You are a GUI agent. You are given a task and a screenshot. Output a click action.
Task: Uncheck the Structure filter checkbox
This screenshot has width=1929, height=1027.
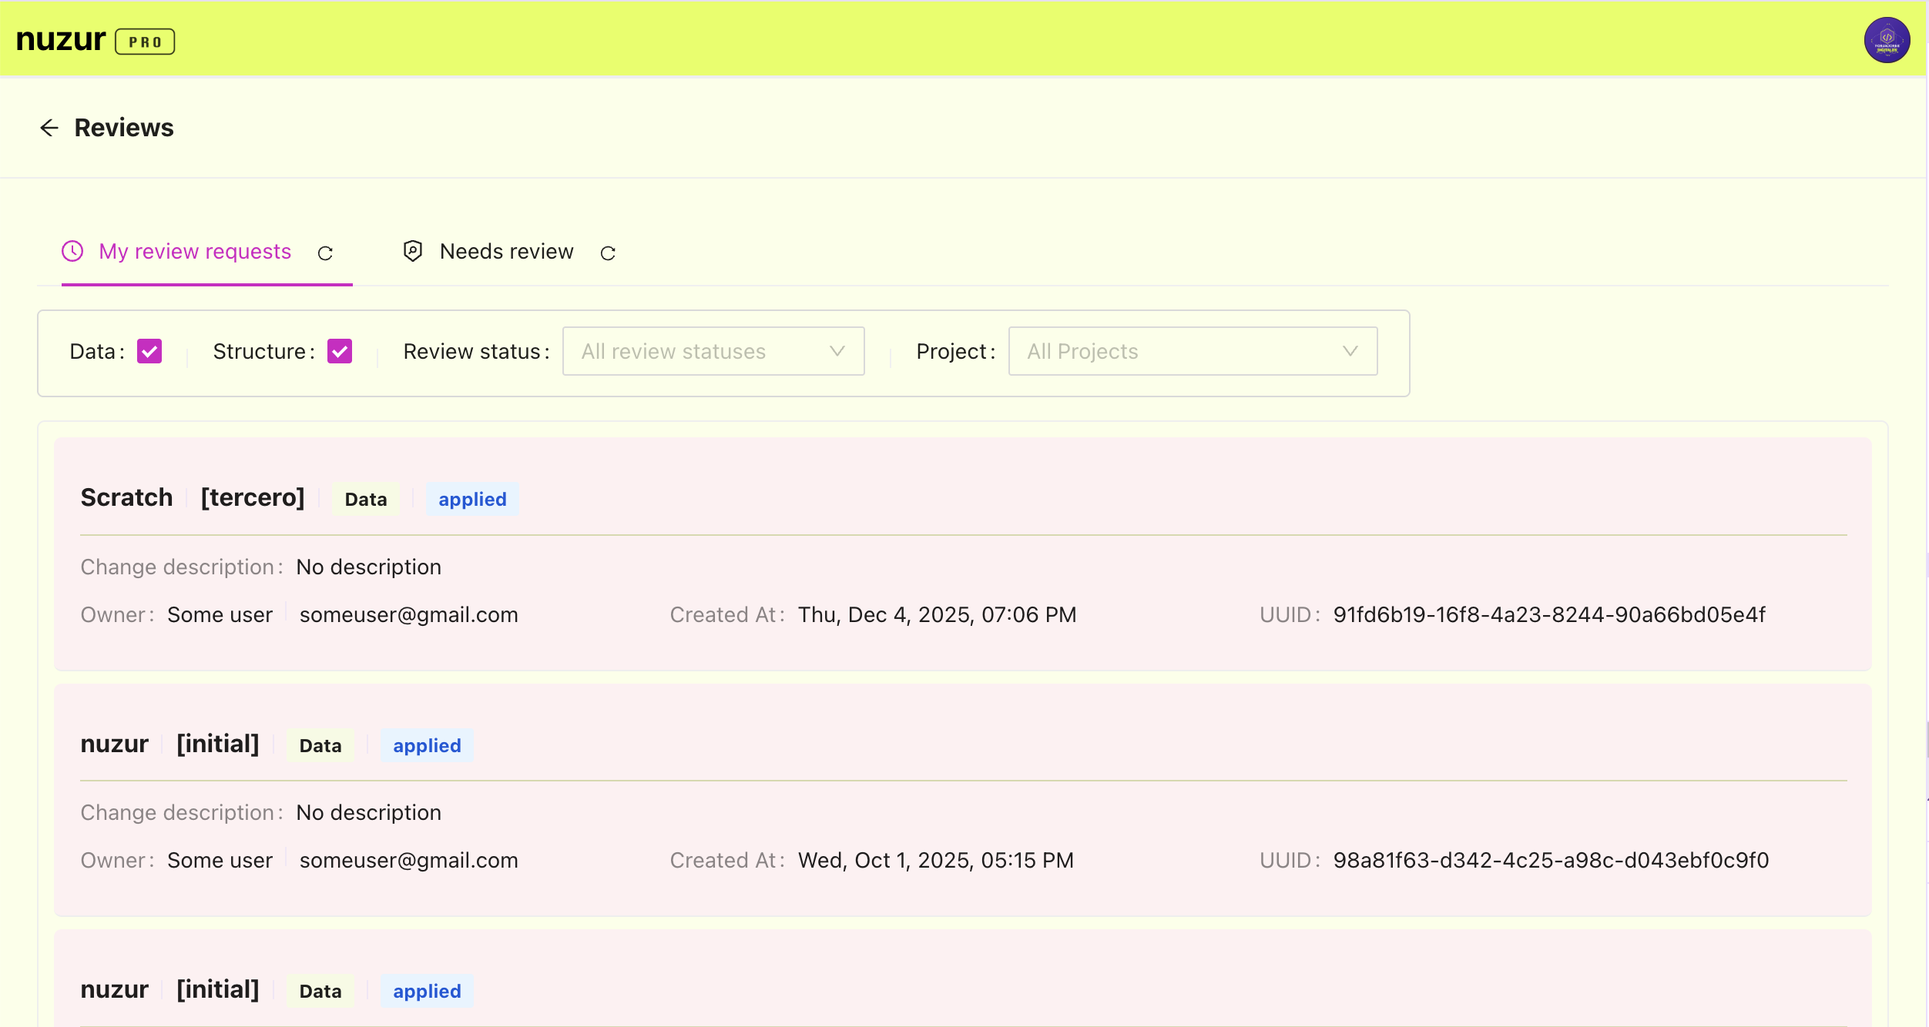pos(340,351)
